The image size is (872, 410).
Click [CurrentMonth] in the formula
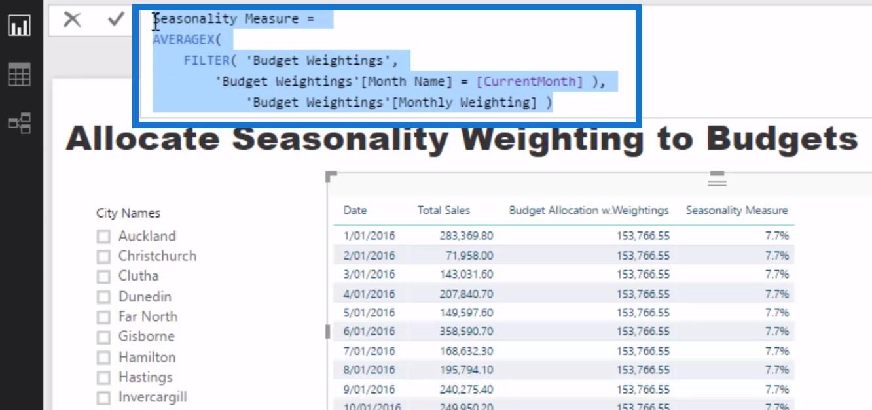coord(529,82)
